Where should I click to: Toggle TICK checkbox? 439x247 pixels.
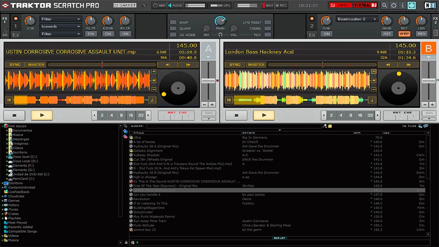click(x=268, y=35)
